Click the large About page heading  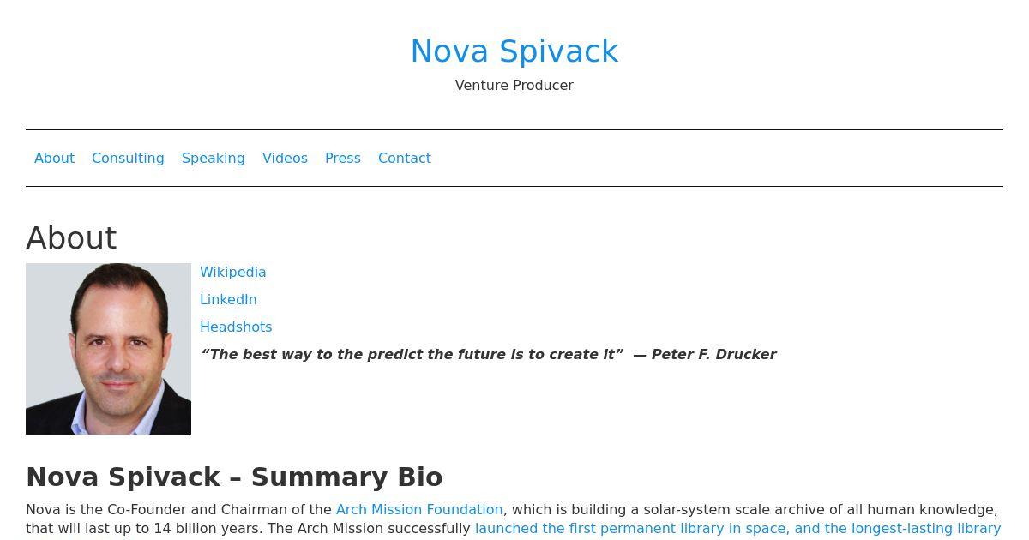71,237
